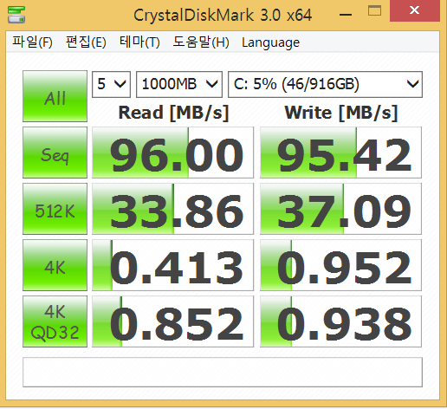Open the drive selection dropdown showing C:

click(325, 84)
